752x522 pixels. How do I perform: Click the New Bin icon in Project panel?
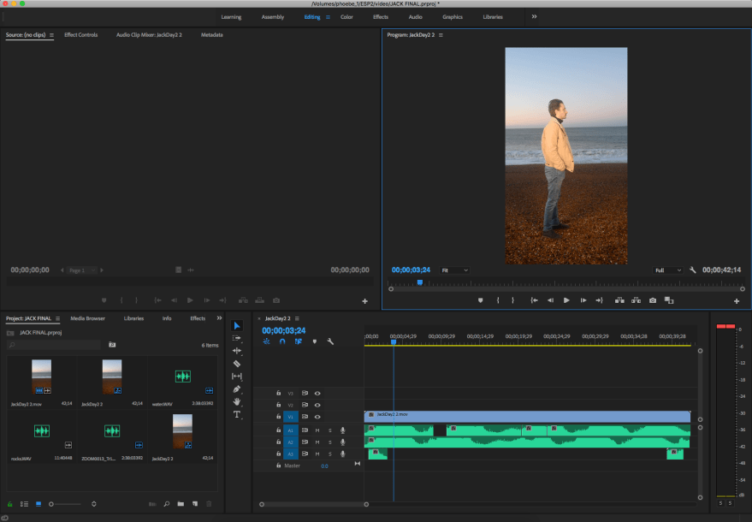coord(181,504)
